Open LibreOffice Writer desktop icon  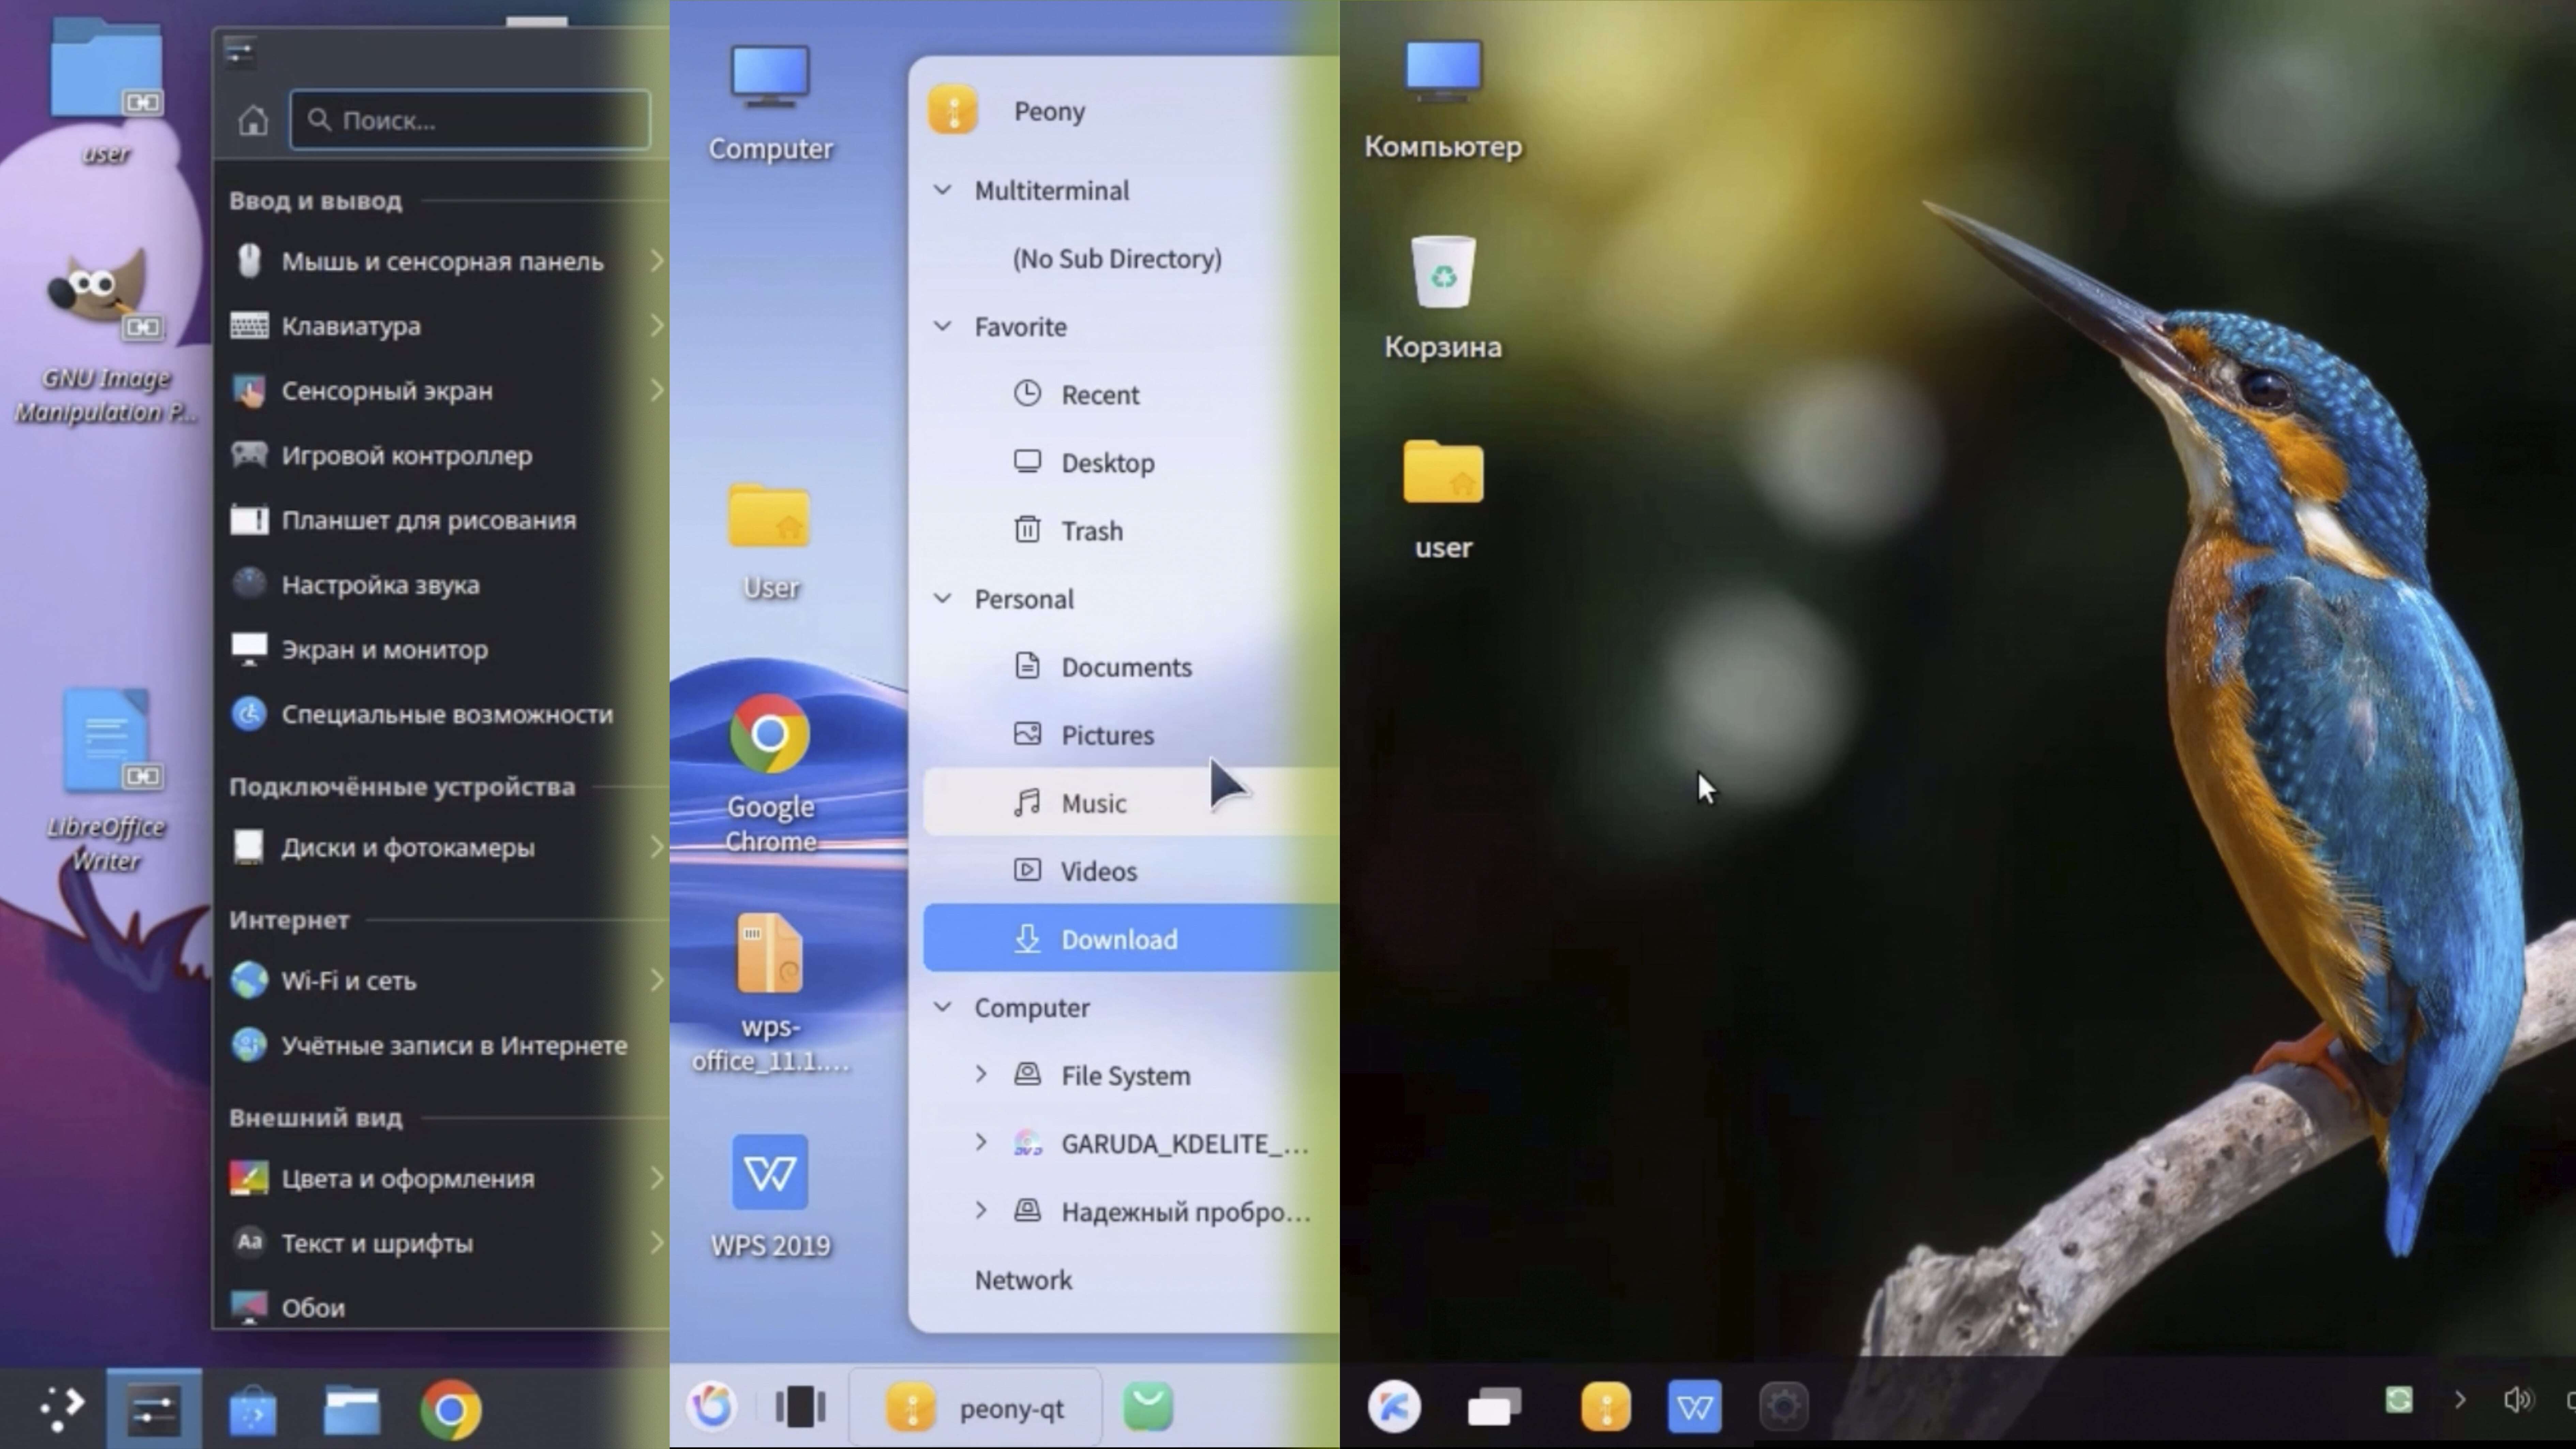[106, 780]
